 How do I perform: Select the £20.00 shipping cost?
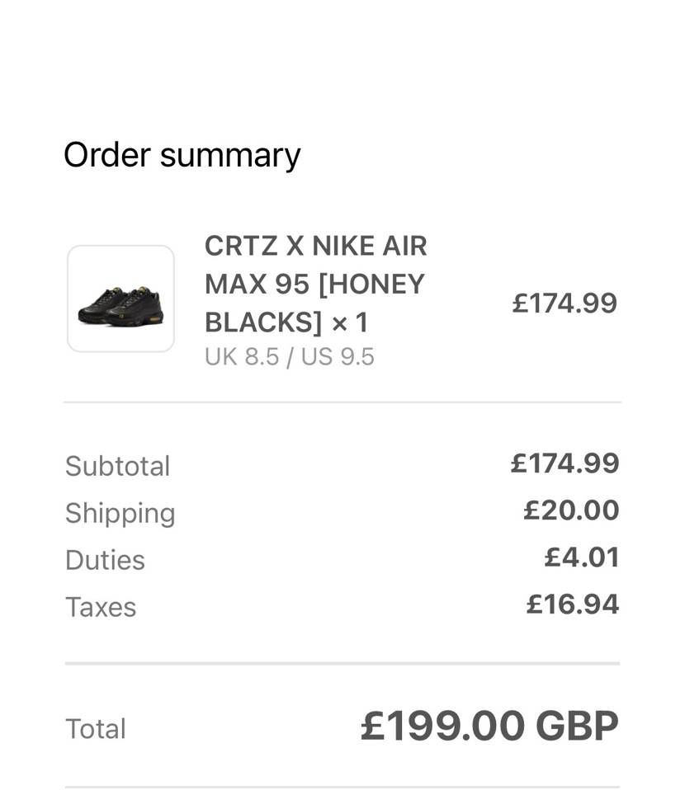(x=571, y=510)
